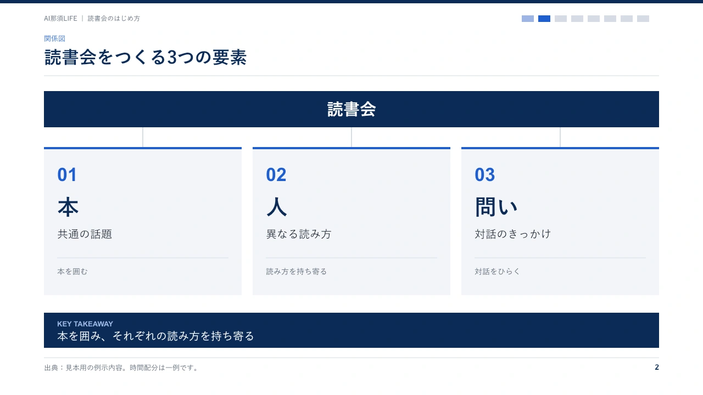
Task: Click the third progress indicator segment
Action: (561, 19)
